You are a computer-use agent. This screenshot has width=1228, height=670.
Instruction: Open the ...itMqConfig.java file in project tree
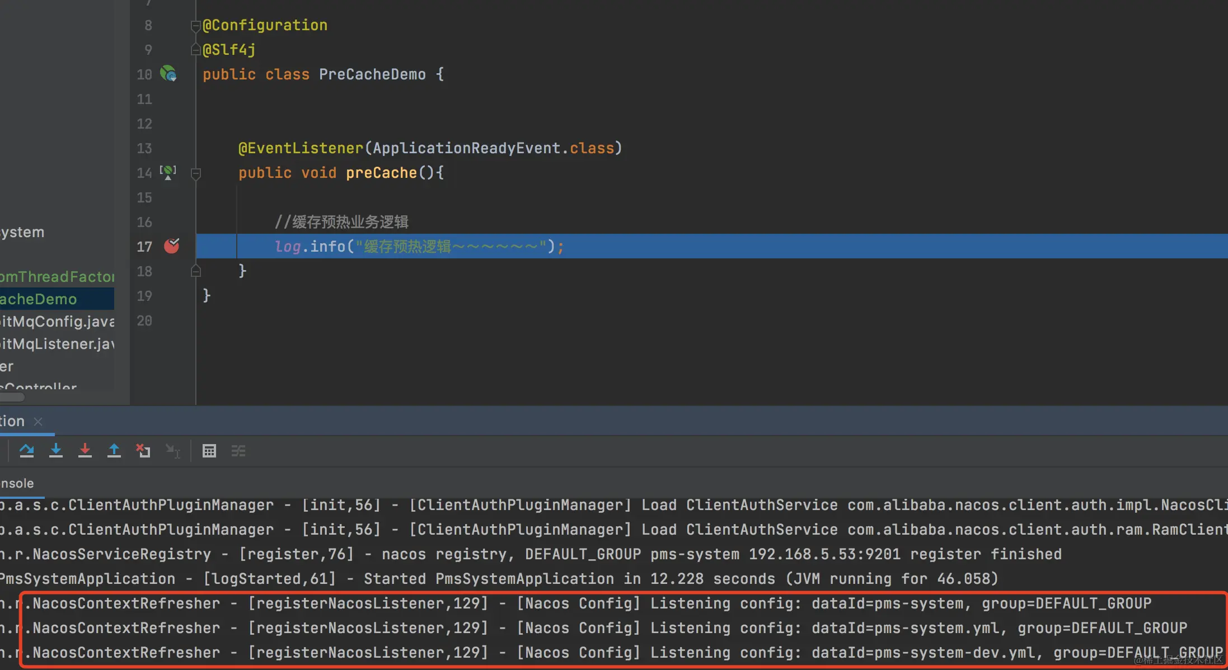pyautogui.click(x=57, y=322)
